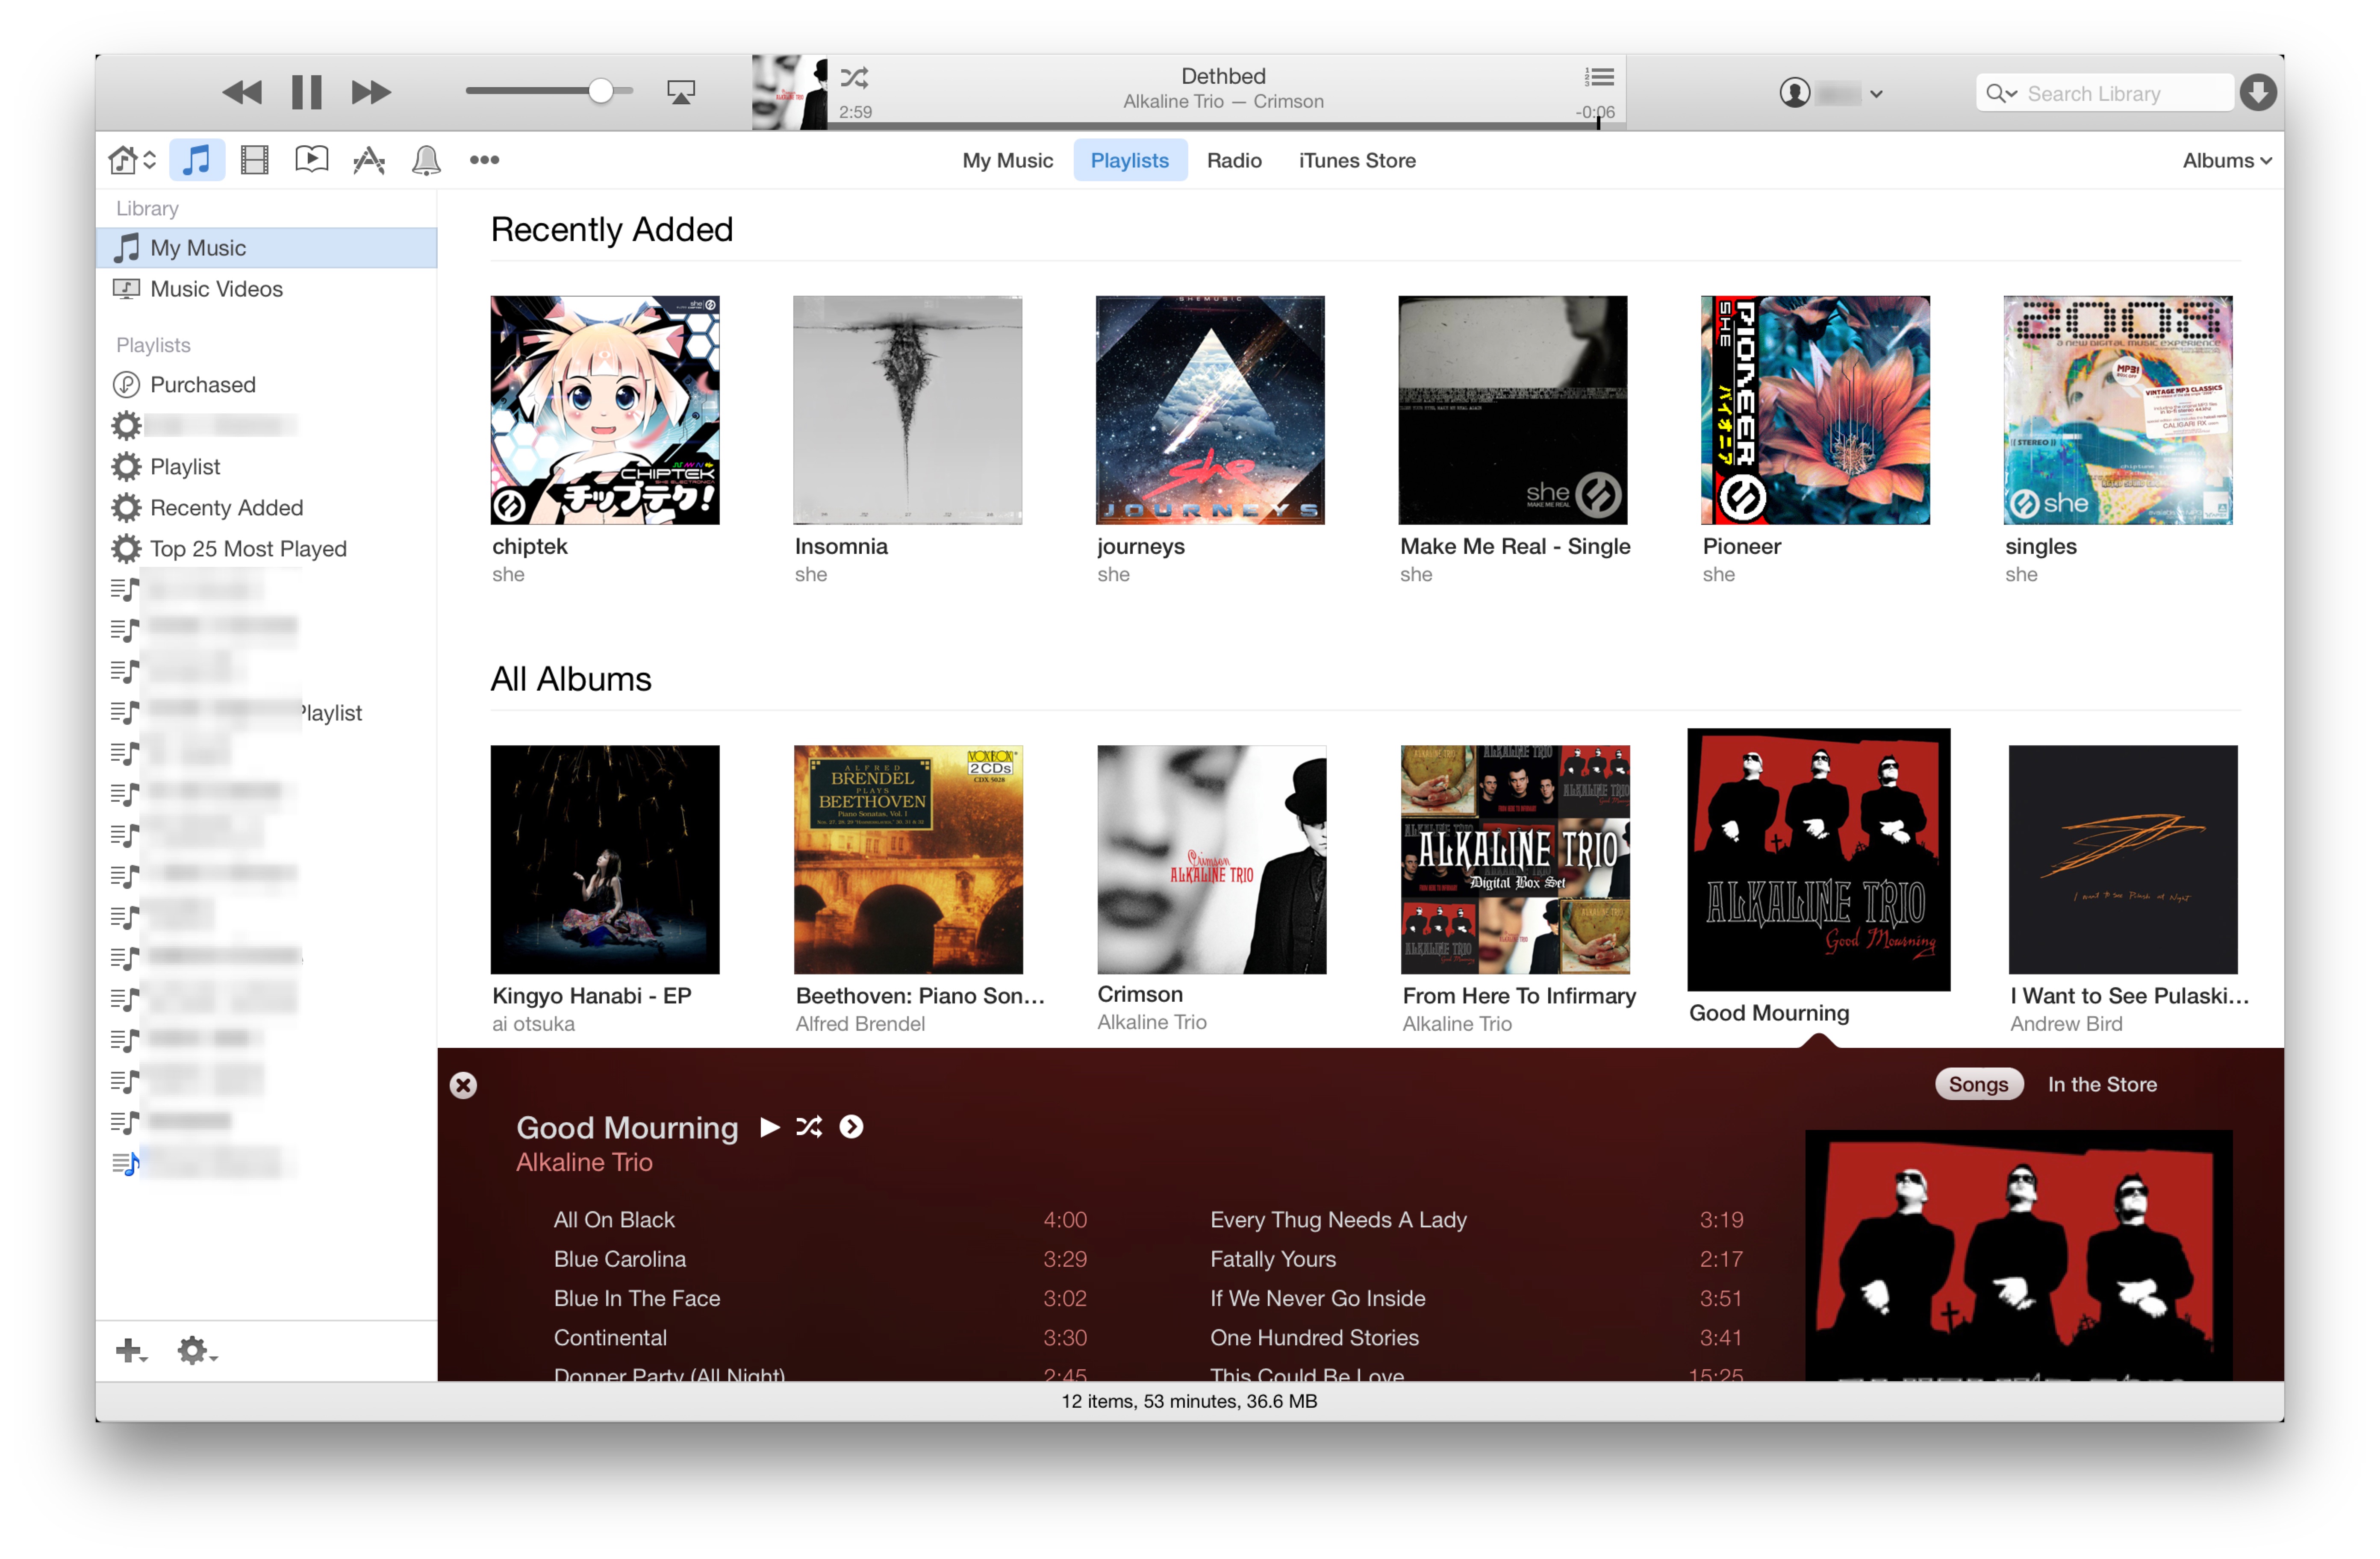
Task: Open the Up Next list icon
Action: (1599, 77)
